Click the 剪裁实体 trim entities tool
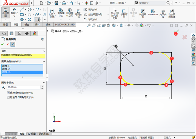 61,14
